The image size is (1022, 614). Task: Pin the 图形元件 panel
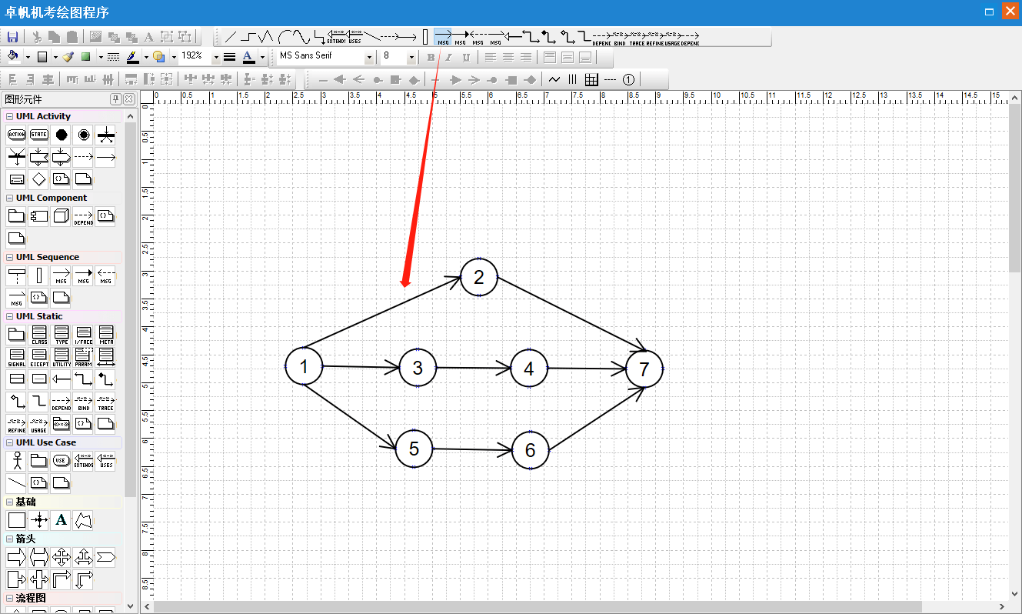[x=116, y=99]
